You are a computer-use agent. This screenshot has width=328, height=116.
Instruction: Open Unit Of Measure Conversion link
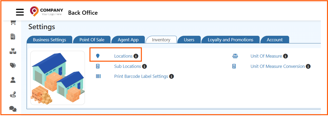pyautogui.click(x=278, y=66)
